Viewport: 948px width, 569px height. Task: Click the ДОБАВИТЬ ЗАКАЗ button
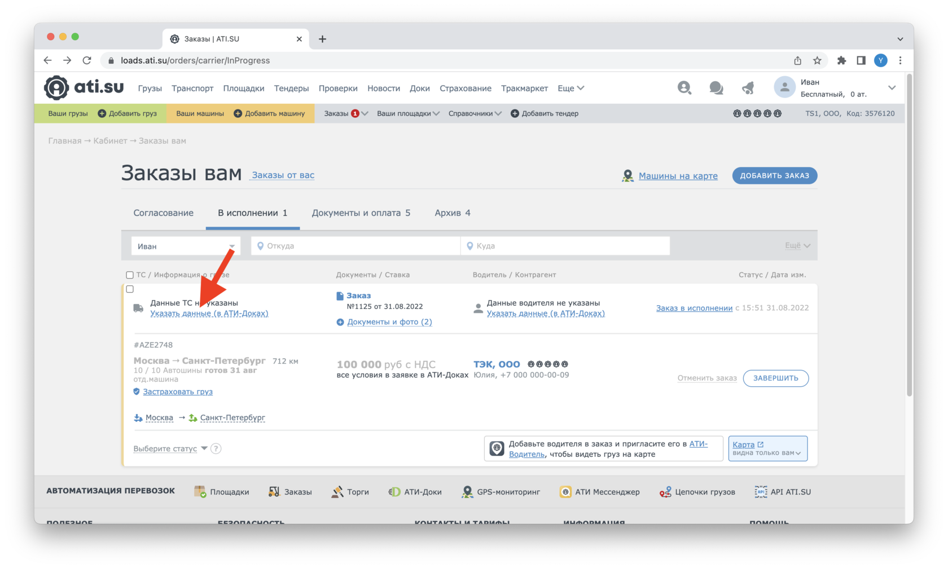[774, 175]
